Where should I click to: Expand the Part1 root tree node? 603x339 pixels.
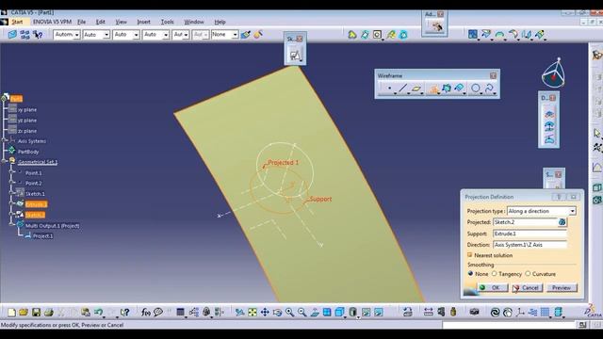5,99
